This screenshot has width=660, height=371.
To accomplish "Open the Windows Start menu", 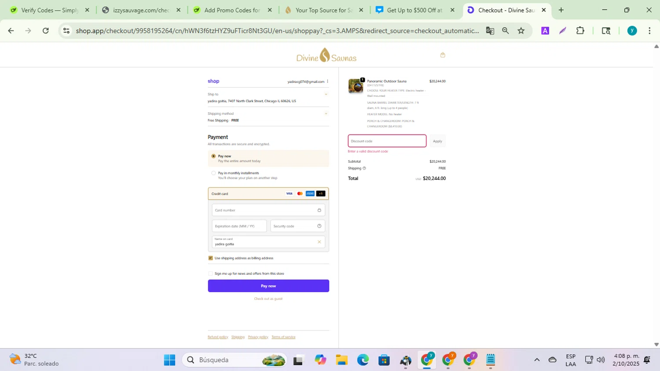I will click(x=169, y=360).
